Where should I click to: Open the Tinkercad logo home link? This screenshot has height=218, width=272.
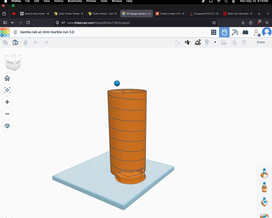click(5, 32)
